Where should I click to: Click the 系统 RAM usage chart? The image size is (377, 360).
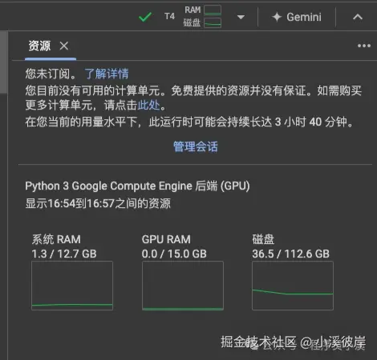click(72, 286)
